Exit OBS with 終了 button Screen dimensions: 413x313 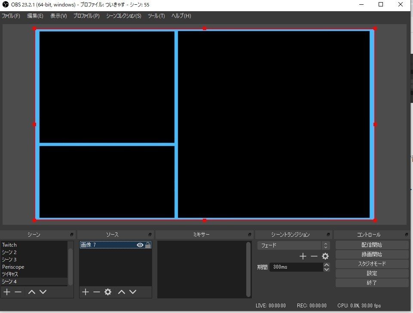pos(372,283)
